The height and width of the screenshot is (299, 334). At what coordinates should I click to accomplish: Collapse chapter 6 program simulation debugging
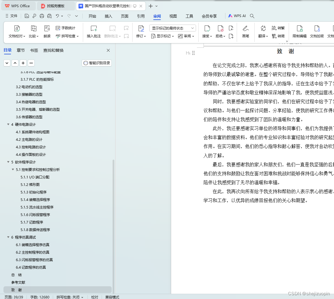click(x=8, y=237)
